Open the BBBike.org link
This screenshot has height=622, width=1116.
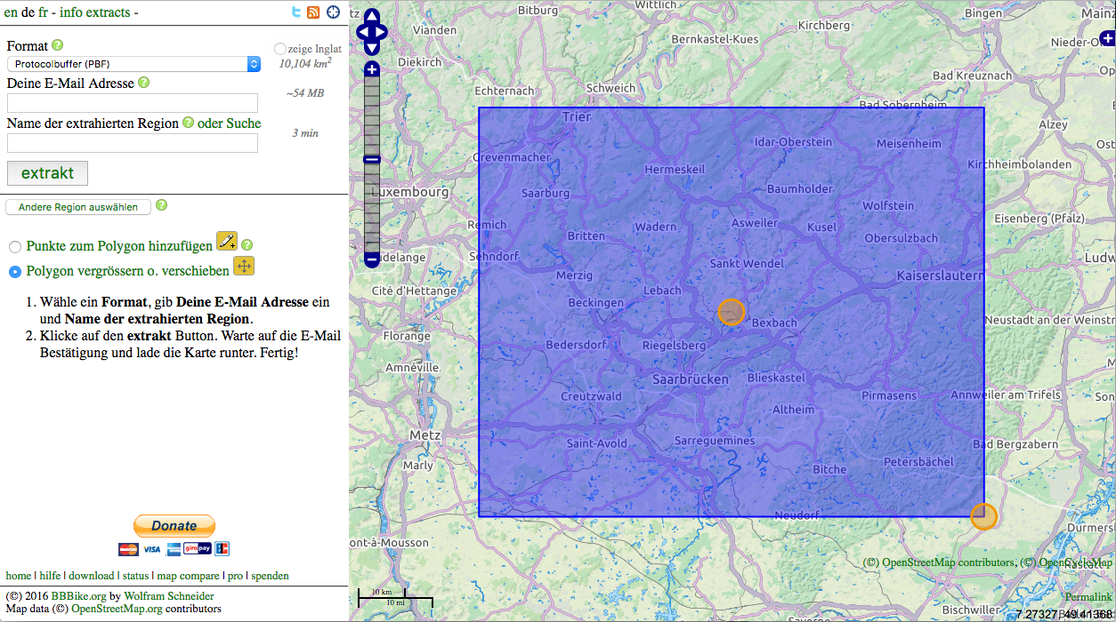click(79, 596)
